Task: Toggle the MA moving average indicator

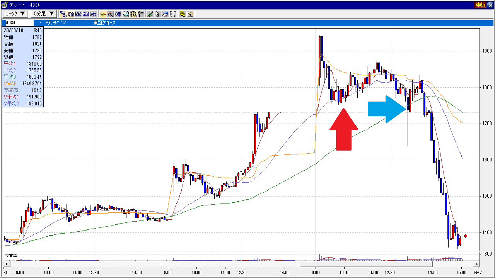Action: [71, 14]
